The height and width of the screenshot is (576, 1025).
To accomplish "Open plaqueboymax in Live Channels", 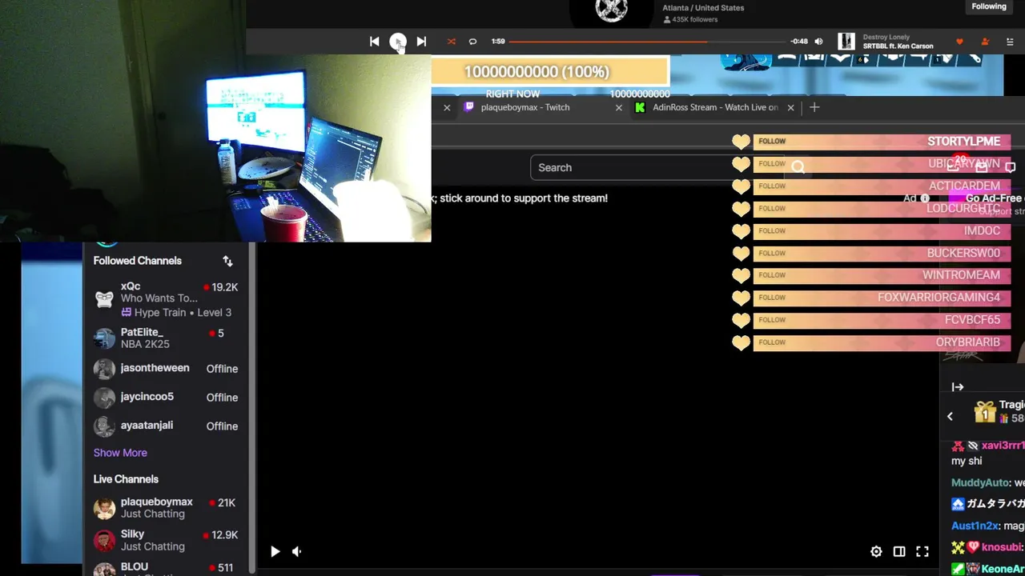I will [x=166, y=508].
